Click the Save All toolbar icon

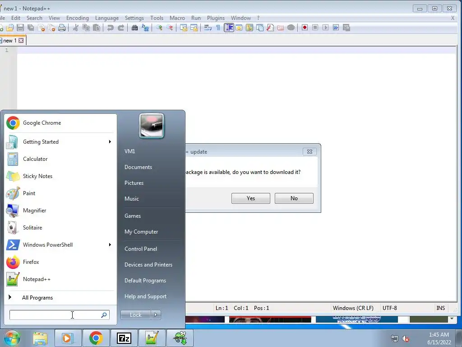(31, 28)
